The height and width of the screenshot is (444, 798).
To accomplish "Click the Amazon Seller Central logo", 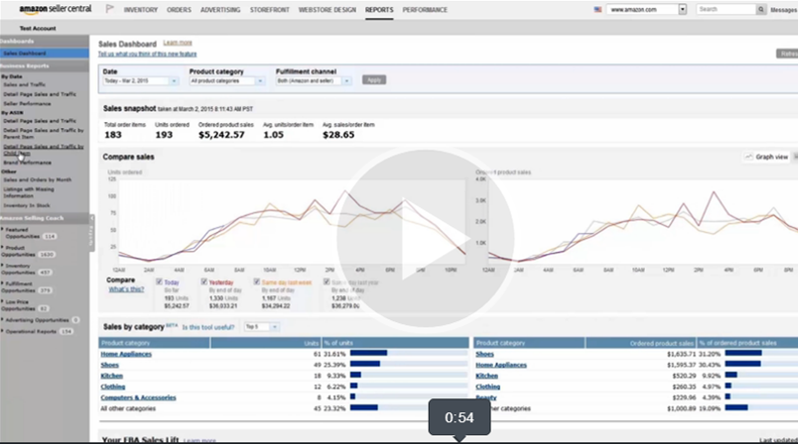I will click(x=56, y=9).
